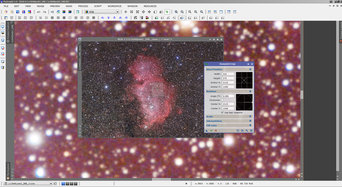342x187 pixels.
Task: Click the Open File icon in toolbar
Action: click(x=6, y=12)
